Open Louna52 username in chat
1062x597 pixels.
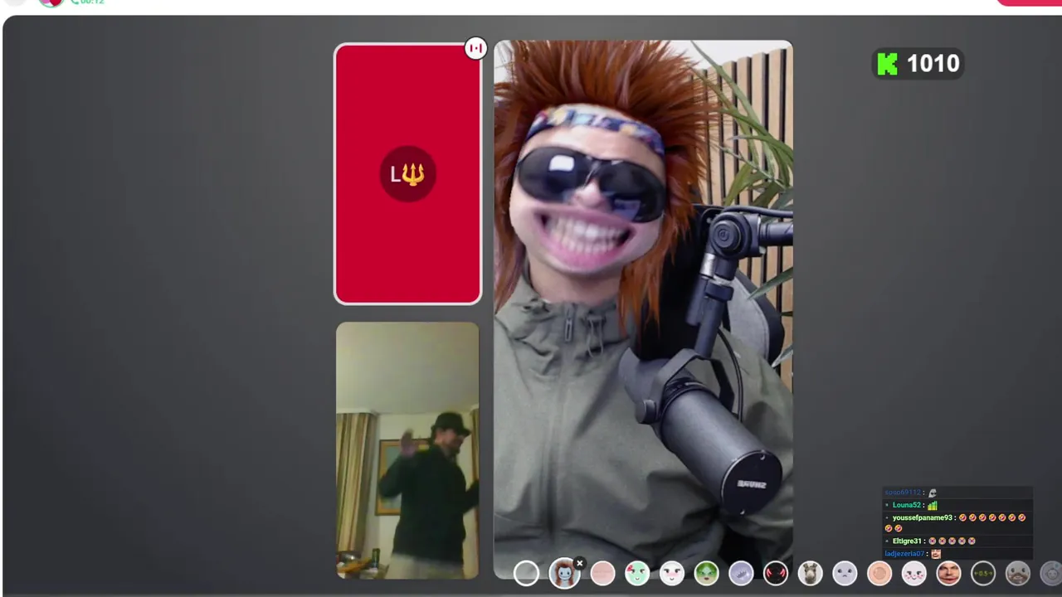click(907, 505)
